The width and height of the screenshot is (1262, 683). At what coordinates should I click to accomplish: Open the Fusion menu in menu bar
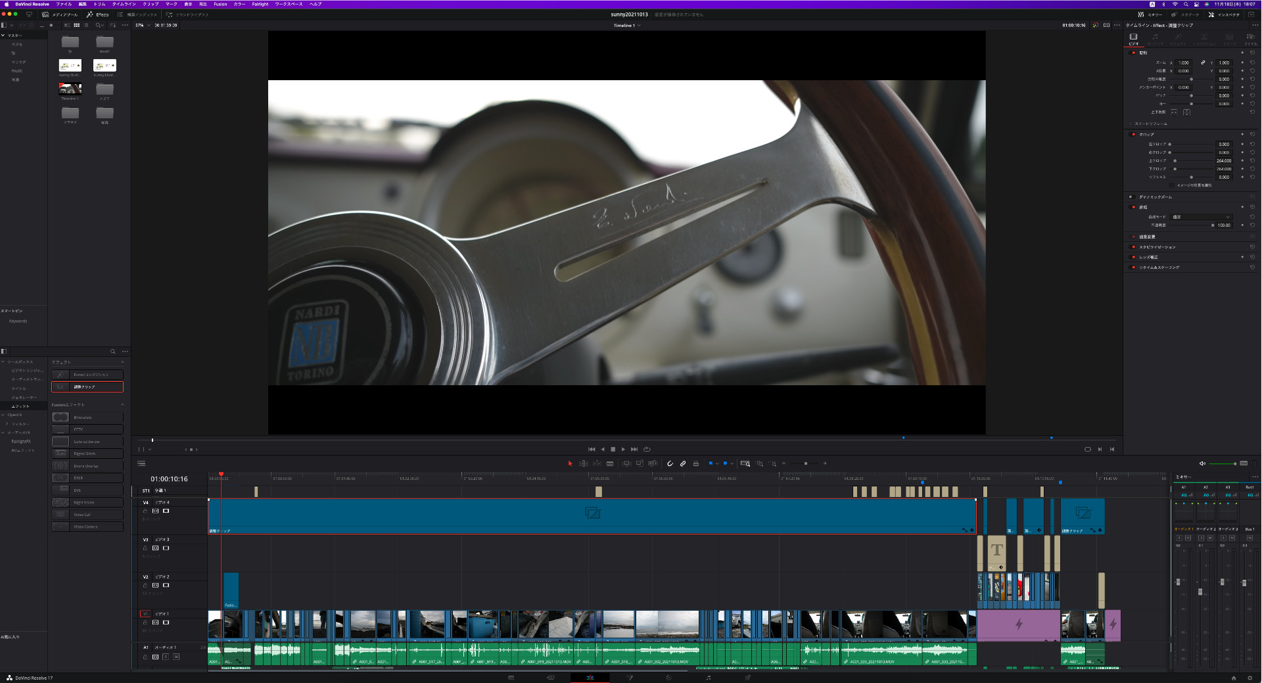220,4
